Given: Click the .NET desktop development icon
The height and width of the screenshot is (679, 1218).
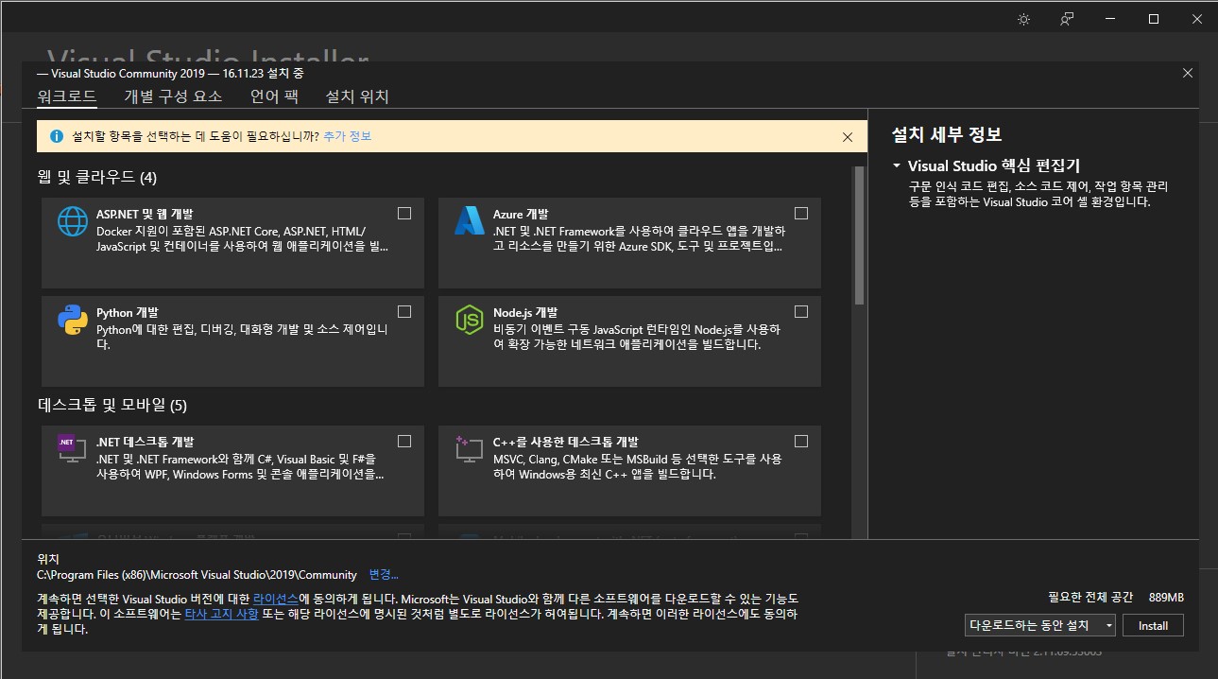Looking at the screenshot, I should click(72, 448).
